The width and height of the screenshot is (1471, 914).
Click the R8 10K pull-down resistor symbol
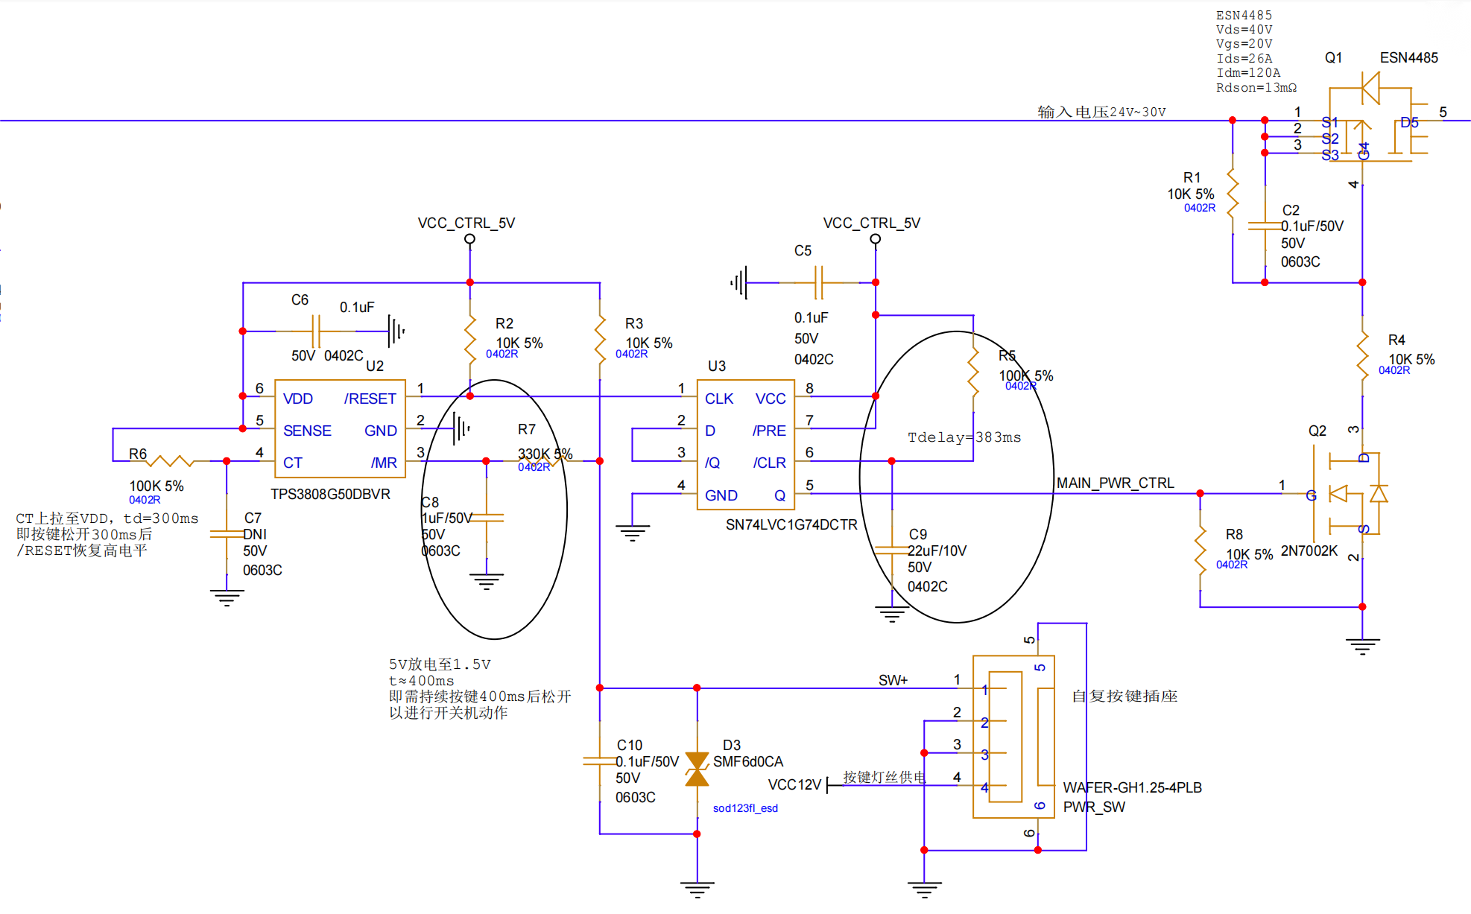[x=1200, y=550]
